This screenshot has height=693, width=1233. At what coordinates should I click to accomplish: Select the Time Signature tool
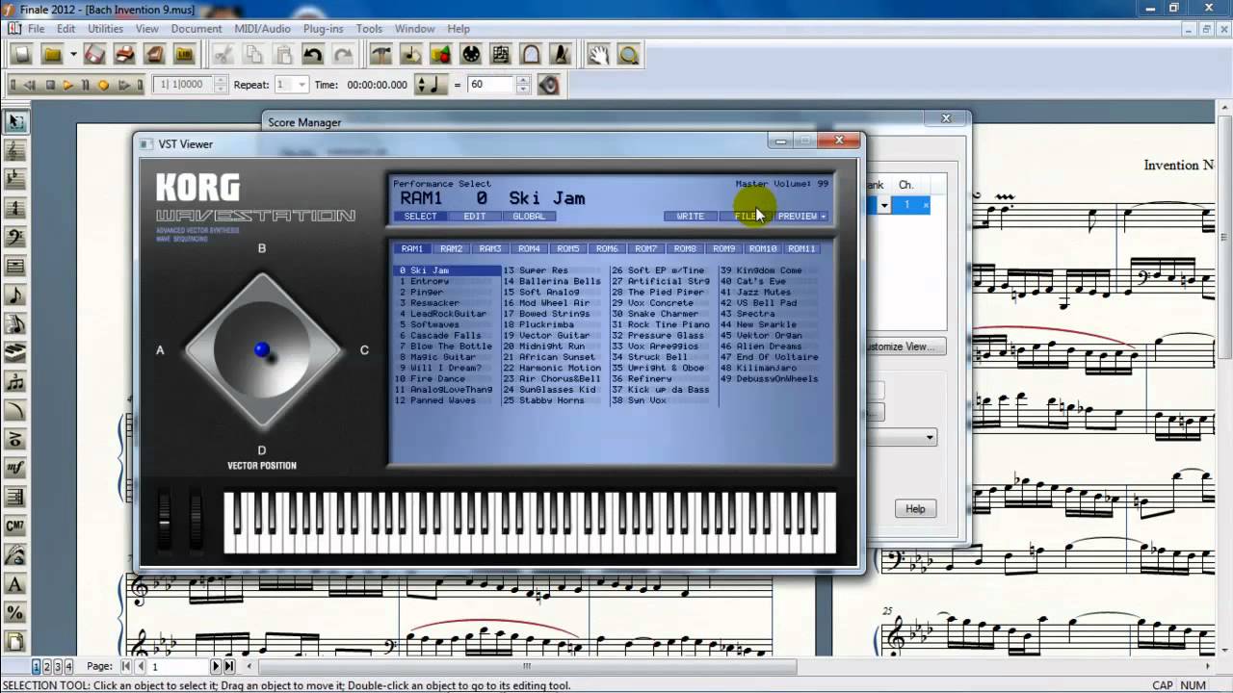pos(15,209)
